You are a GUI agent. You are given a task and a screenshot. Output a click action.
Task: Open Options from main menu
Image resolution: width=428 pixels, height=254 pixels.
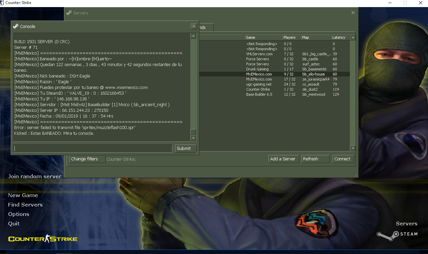click(x=19, y=214)
